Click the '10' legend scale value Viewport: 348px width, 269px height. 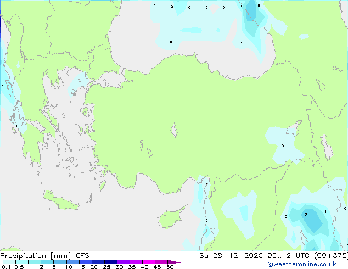[x=69, y=267]
